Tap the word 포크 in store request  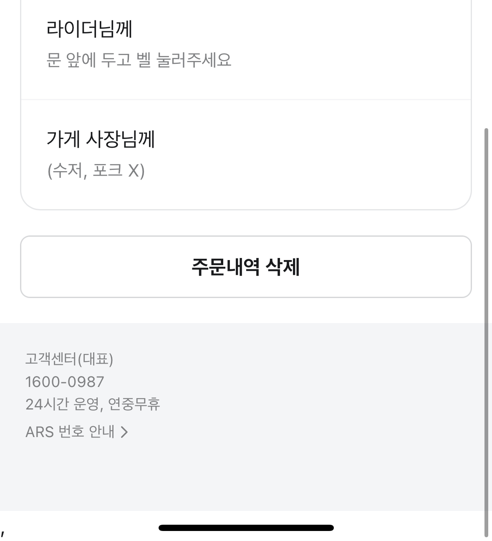pos(107,170)
